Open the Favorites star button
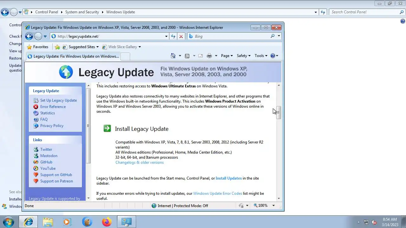 click(38, 47)
